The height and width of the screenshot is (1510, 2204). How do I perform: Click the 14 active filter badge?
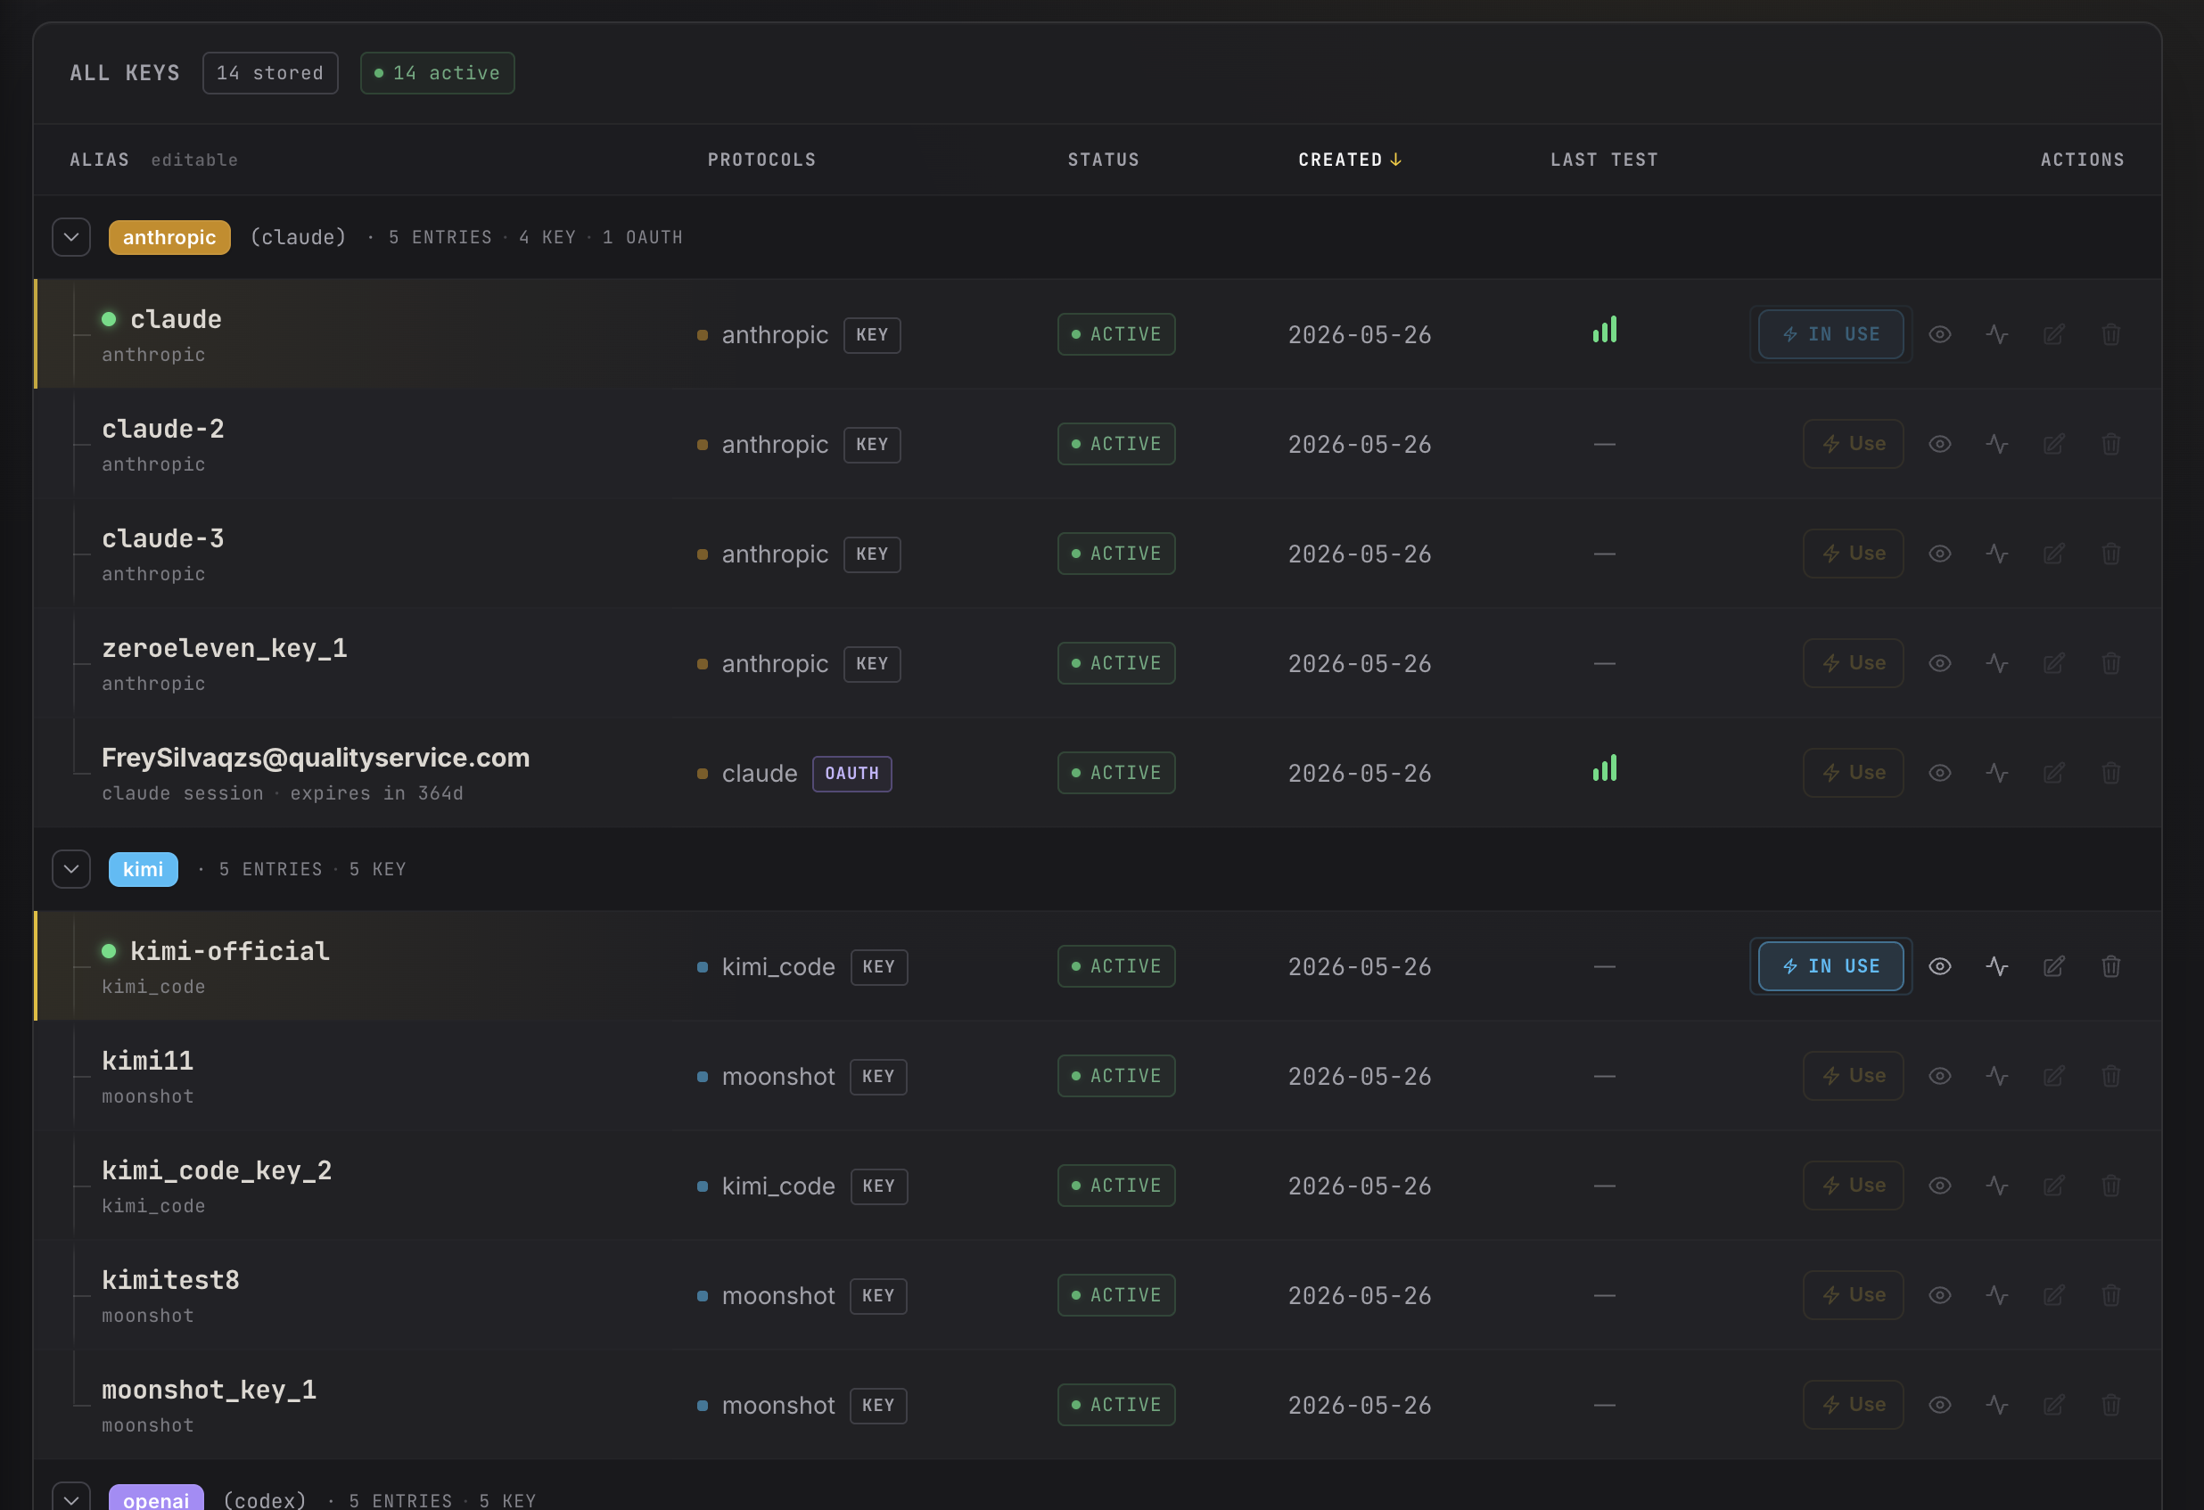point(437,73)
